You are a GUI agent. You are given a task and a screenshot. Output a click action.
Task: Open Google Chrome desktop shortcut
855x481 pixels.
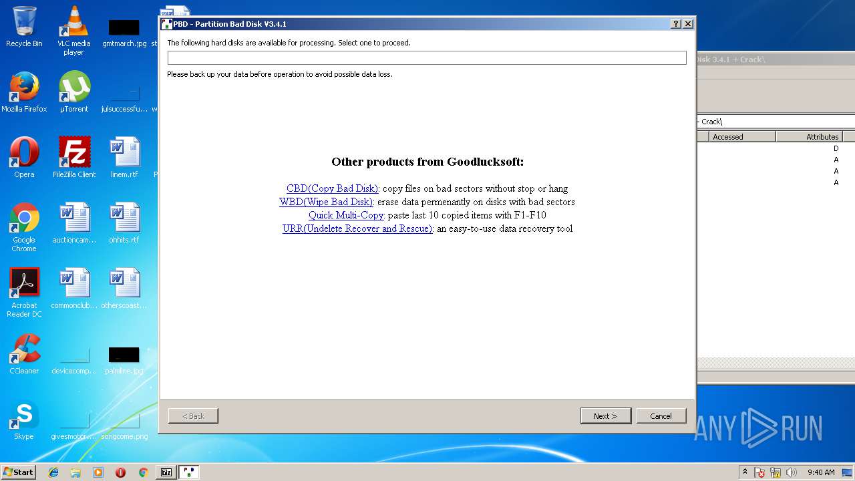[24, 227]
